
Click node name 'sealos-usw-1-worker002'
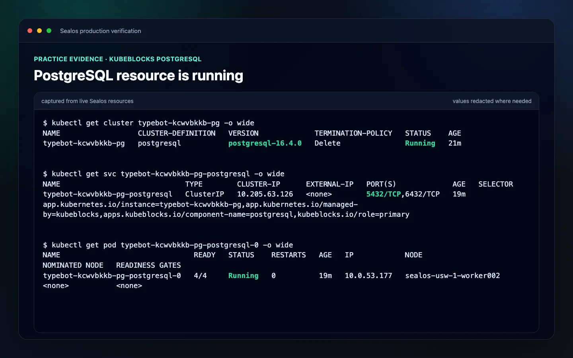click(x=452, y=276)
